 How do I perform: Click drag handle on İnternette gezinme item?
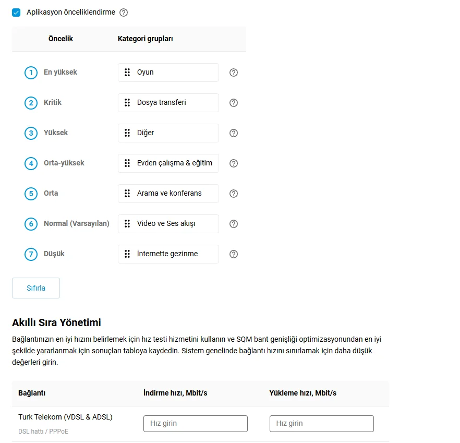coord(127,254)
